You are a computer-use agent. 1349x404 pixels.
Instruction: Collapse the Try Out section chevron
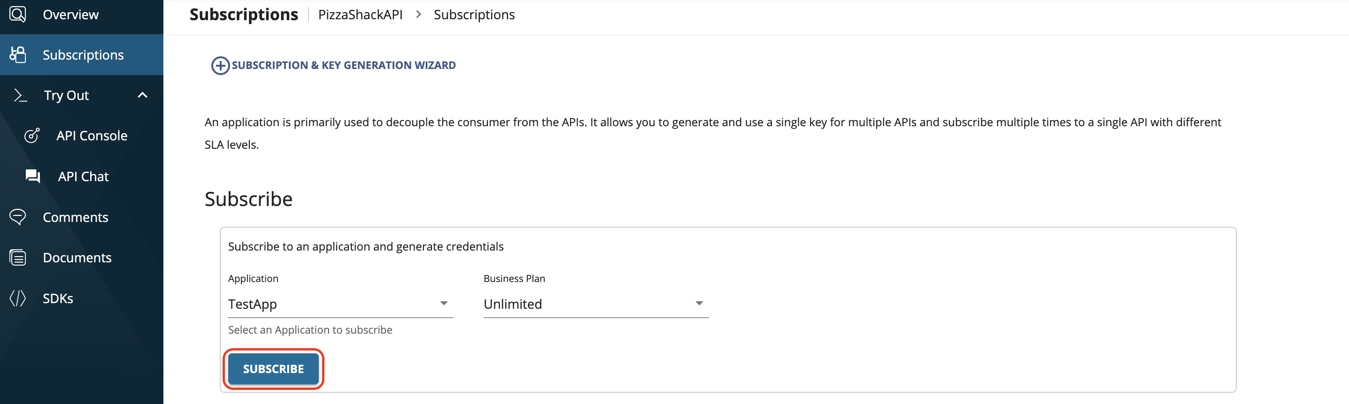142,95
